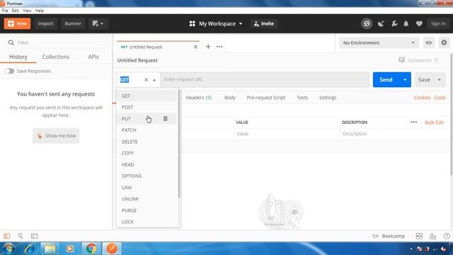The width and height of the screenshot is (453, 255).
Task: Open the Runner
Action: pos(73,23)
